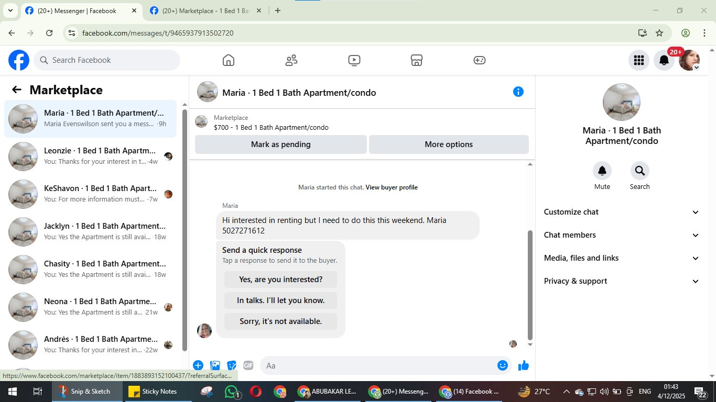
Task: Click the conversation list scrollbar
Action: coord(185,230)
